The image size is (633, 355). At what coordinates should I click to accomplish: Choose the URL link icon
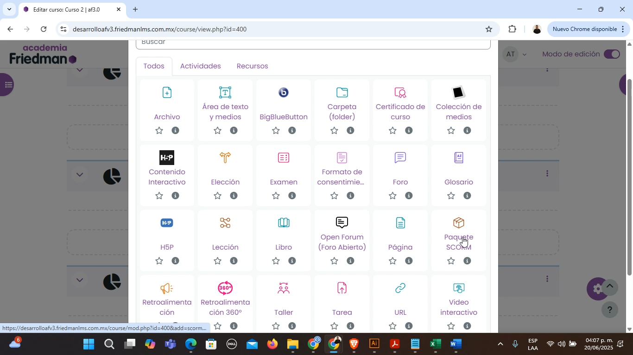[400, 288]
